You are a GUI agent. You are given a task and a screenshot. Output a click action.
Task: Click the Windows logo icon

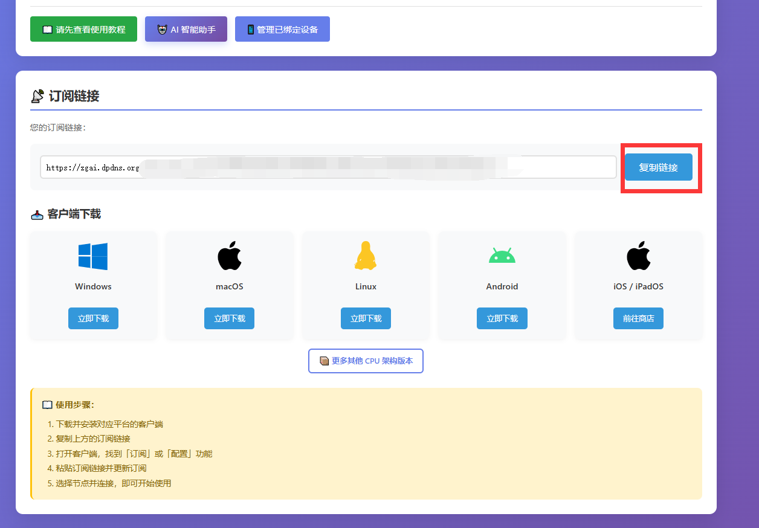point(93,256)
